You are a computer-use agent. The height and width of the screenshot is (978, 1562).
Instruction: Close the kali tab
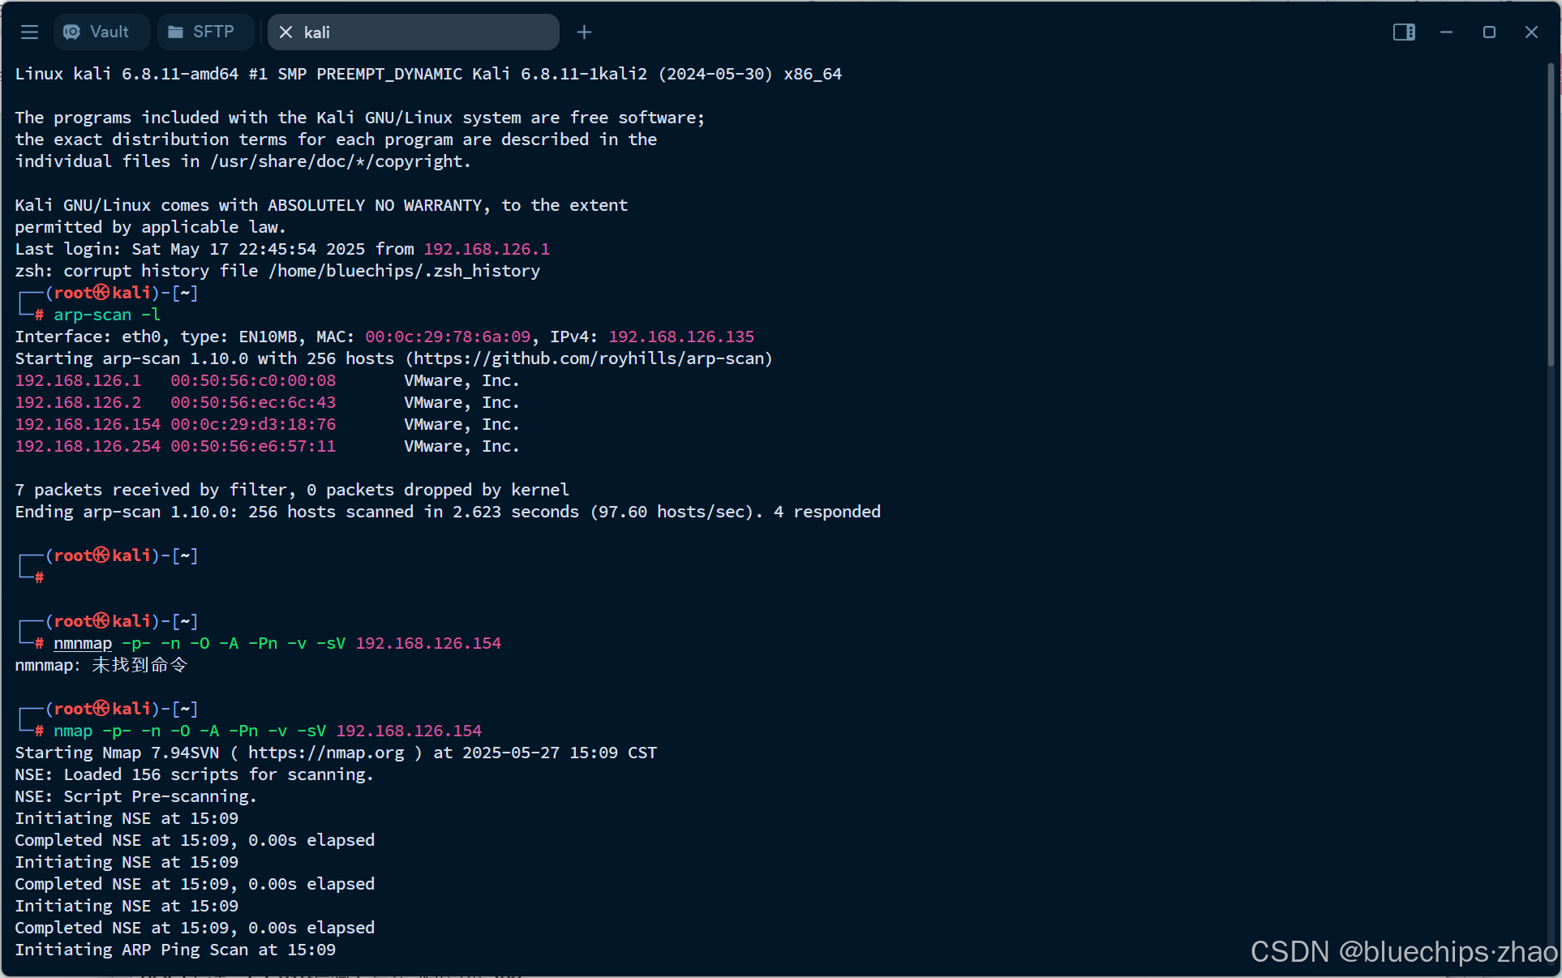[285, 32]
